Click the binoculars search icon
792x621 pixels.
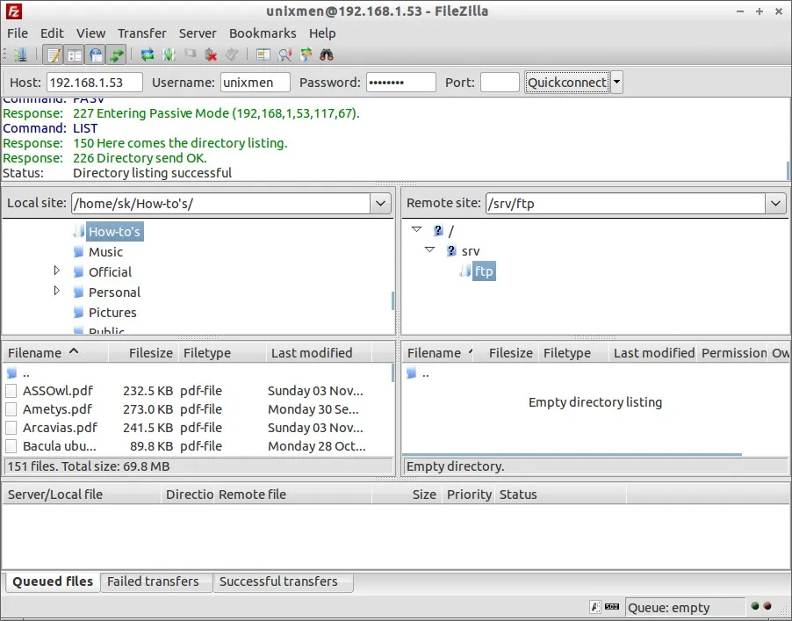[327, 54]
